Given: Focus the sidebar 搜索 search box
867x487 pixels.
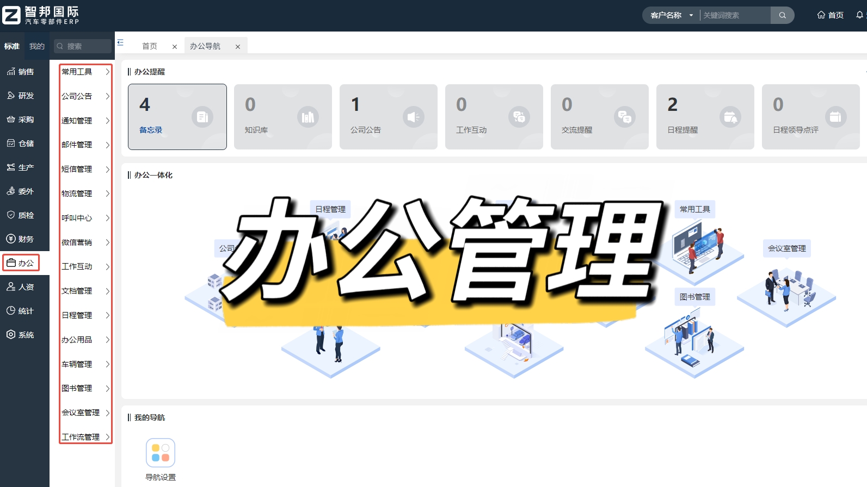Looking at the screenshot, I should tap(83, 46).
